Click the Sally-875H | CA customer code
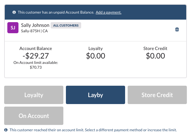Screen dimensions: 191x136 [x=34, y=31]
